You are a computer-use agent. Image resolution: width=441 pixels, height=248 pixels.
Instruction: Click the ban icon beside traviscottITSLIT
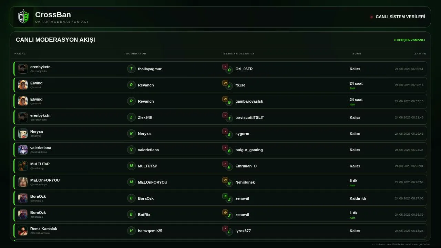pyautogui.click(x=225, y=115)
